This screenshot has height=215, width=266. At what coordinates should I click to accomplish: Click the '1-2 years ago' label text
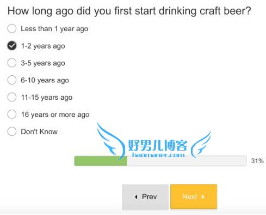coord(43,46)
